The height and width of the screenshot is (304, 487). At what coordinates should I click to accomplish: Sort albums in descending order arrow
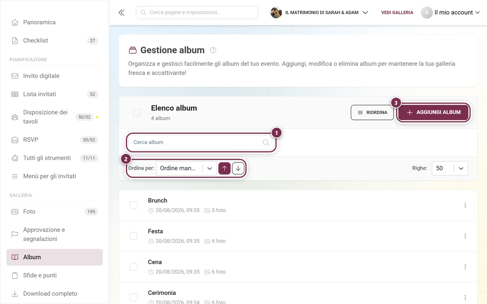238,168
